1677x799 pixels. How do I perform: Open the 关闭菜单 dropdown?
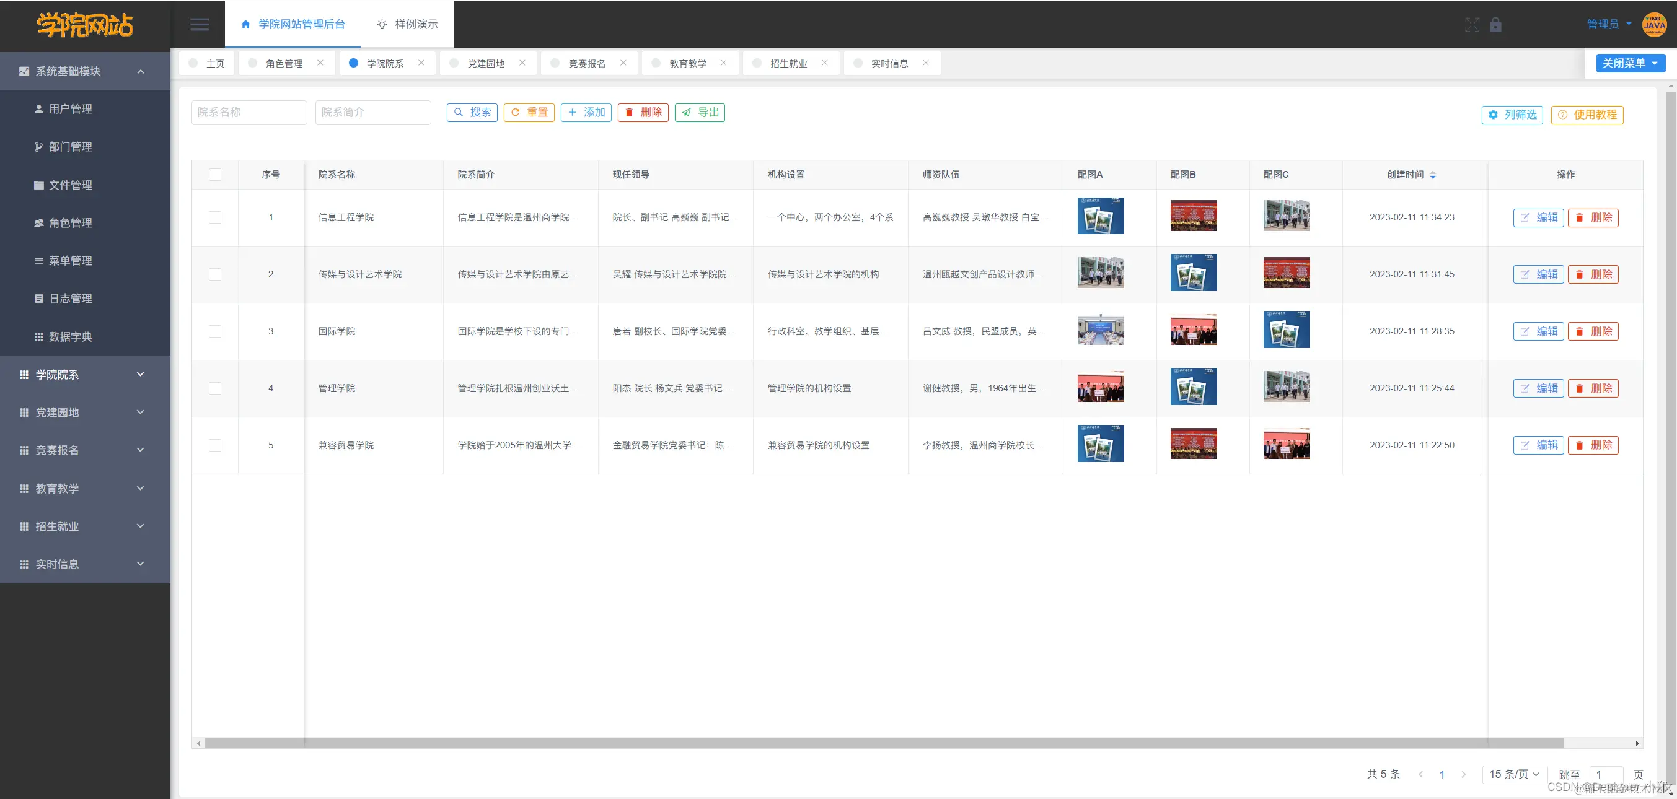(1630, 63)
